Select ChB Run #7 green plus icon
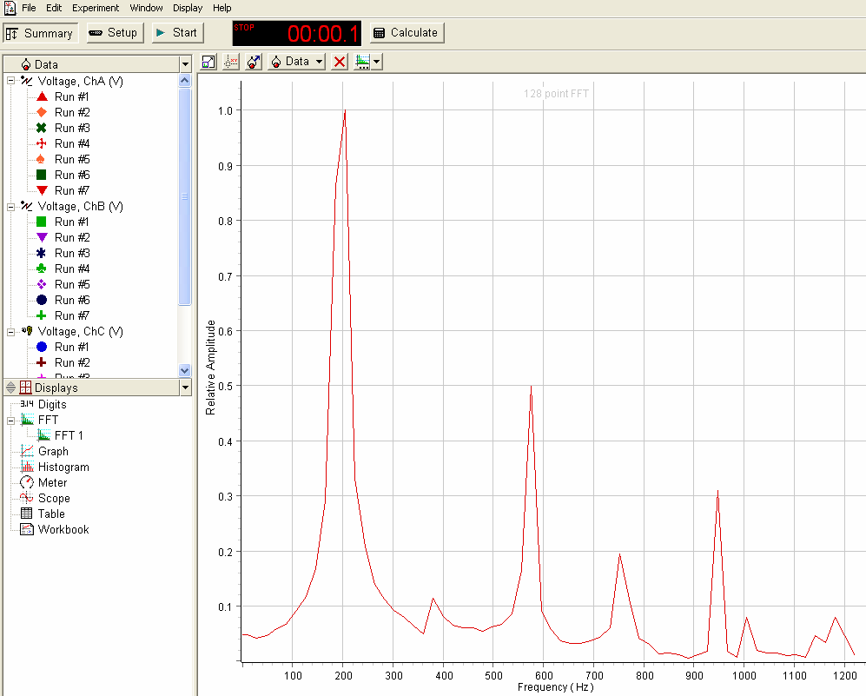The image size is (866, 696). tap(42, 315)
